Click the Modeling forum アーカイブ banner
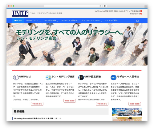 click(x=127, y=119)
